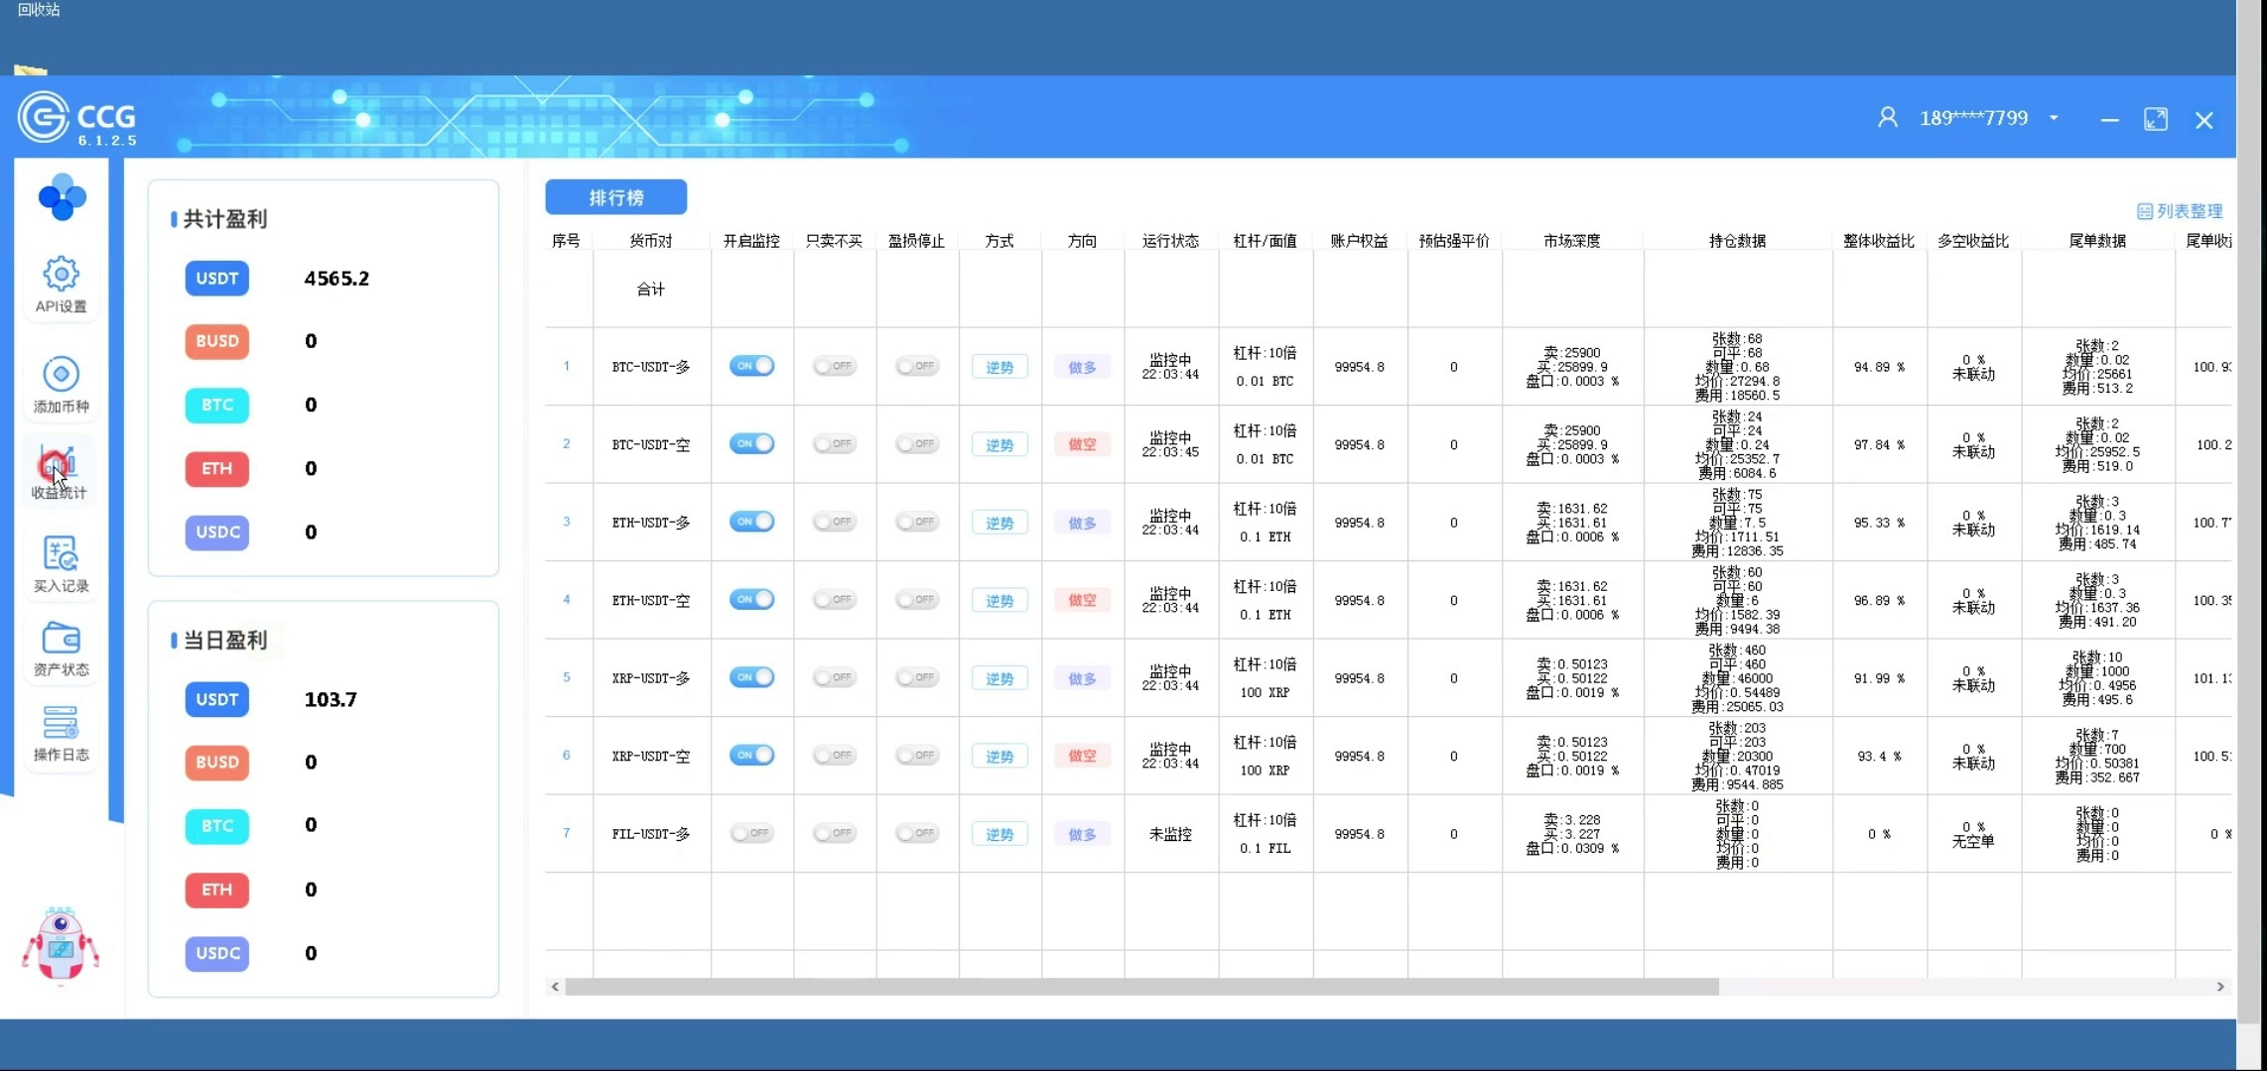This screenshot has height=1071, width=2267.
Task: Expand account dropdown next to 189****7799
Action: pyautogui.click(x=2054, y=118)
